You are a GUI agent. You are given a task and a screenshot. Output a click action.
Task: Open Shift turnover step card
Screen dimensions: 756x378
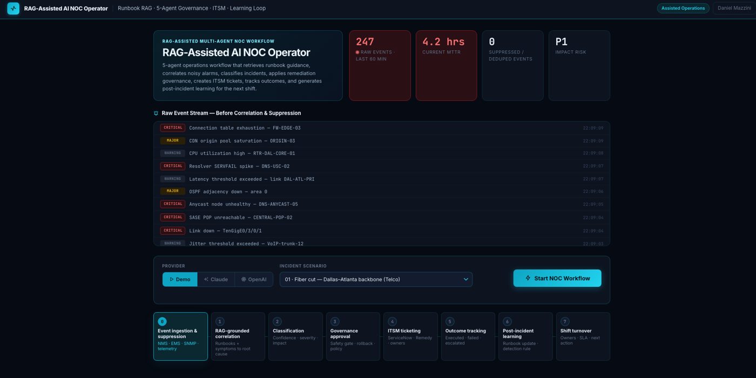[583, 336]
